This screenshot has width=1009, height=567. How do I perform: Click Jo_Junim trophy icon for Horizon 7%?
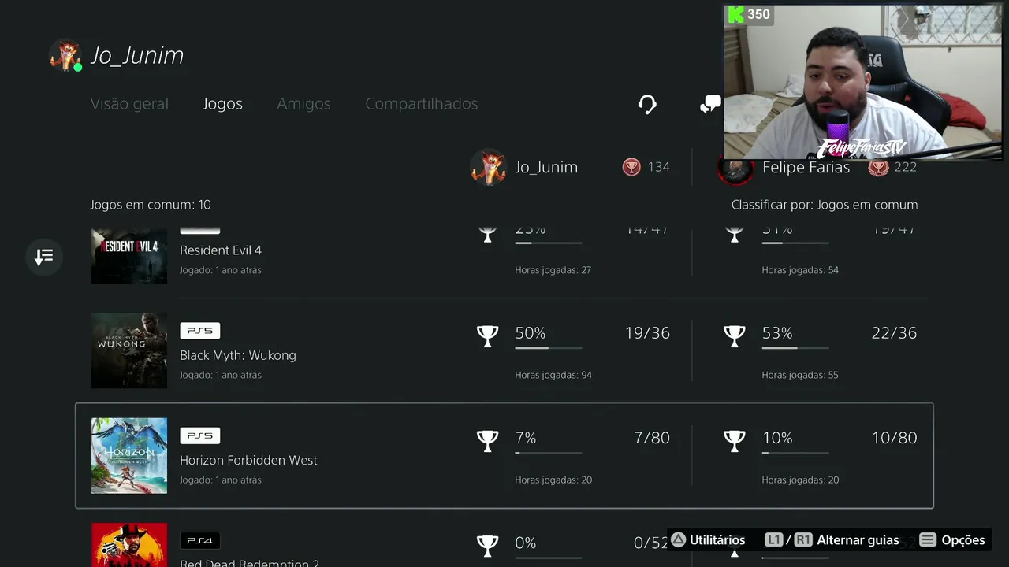pos(488,440)
